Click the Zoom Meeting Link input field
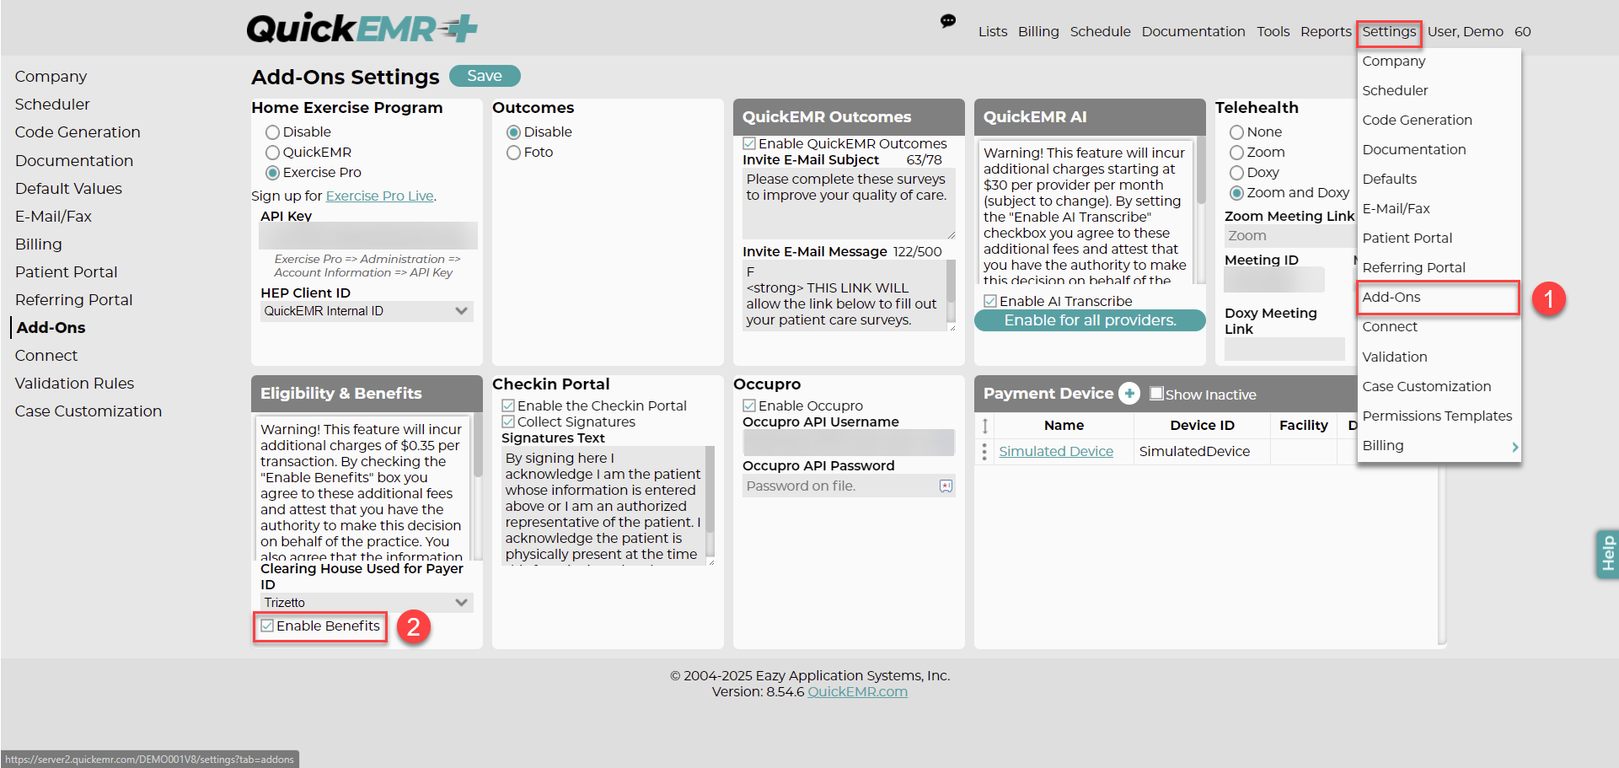The width and height of the screenshot is (1619, 768). [x=1289, y=236]
